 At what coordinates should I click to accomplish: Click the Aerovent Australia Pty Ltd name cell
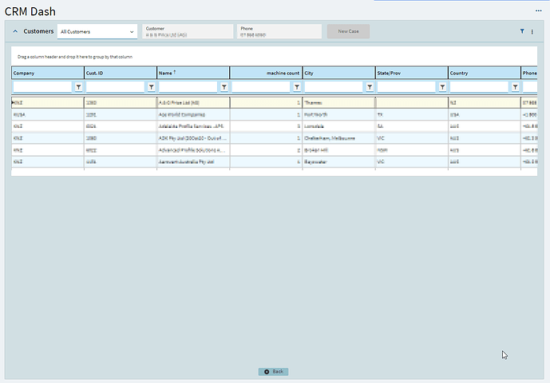(193, 162)
